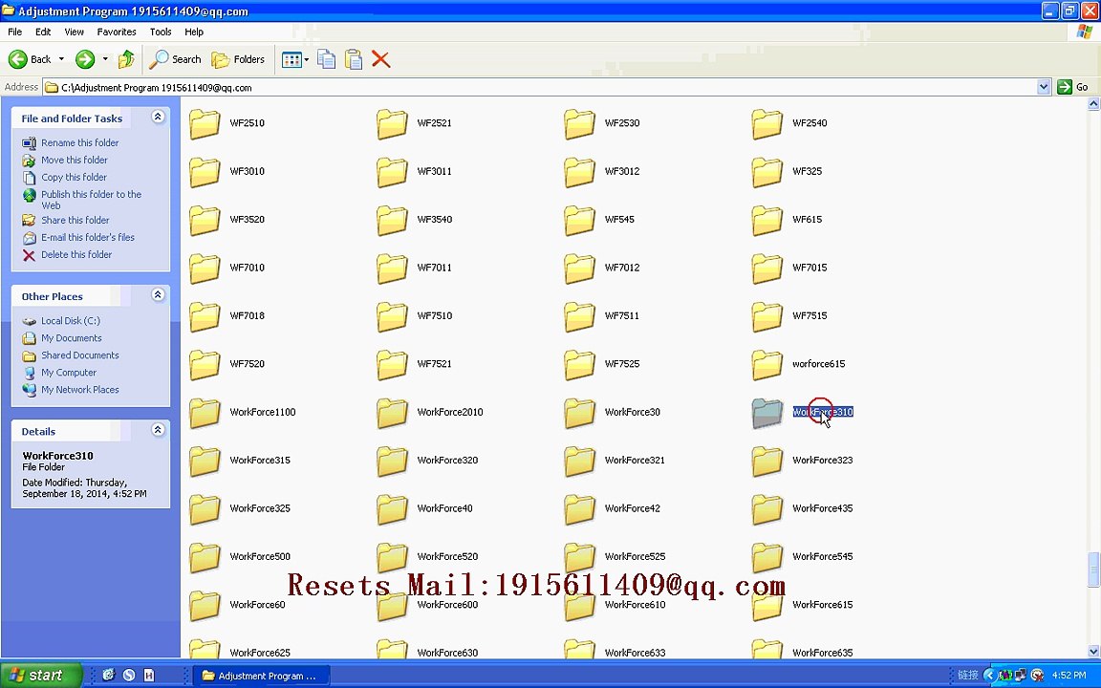Click the Copy toolbar icon
The height and width of the screenshot is (688, 1101).
click(x=327, y=59)
